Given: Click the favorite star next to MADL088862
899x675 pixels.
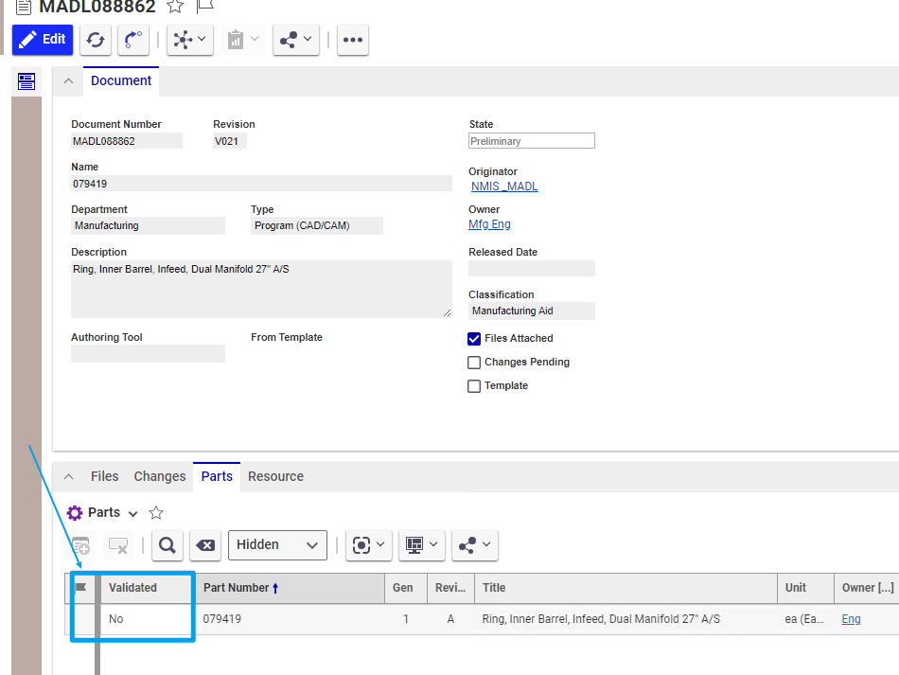Looking at the screenshot, I should (175, 7).
